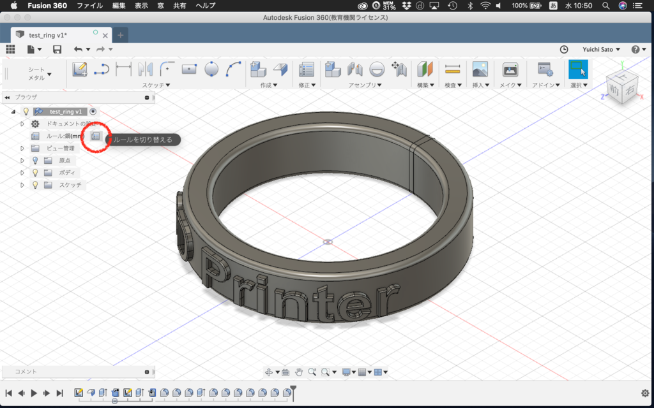This screenshot has height=408, width=654.
Task: Click the Create Sketch tool icon
Action: [x=80, y=69]
